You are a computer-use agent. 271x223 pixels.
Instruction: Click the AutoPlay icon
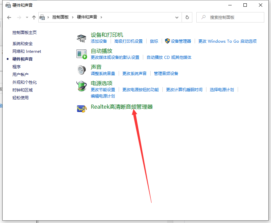pyautogui.click(x=81, y=54)
